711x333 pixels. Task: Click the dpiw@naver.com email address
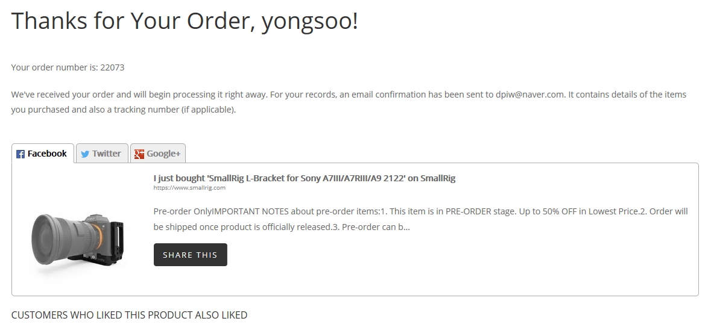point(530,95)
